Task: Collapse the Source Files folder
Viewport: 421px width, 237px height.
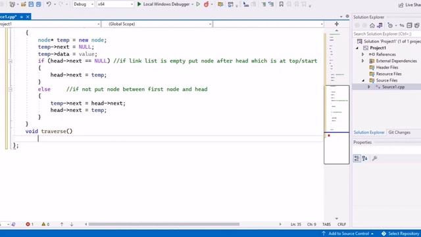Action: click(363, 80)
